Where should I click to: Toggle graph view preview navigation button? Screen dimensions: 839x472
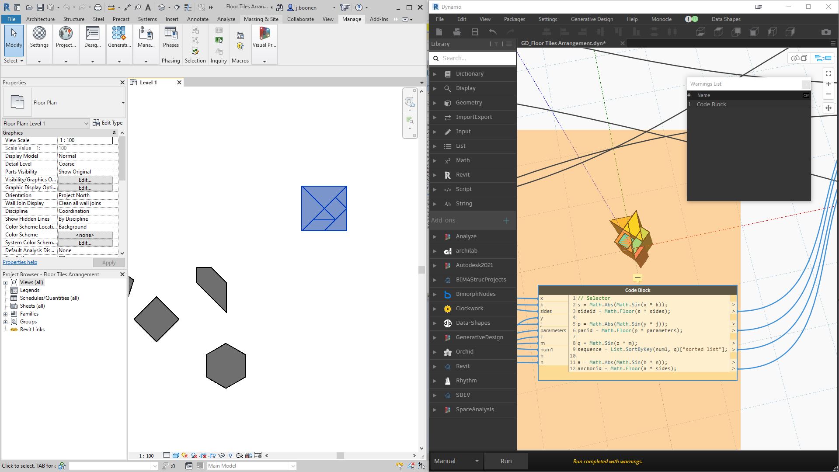[x=822, y=58]
